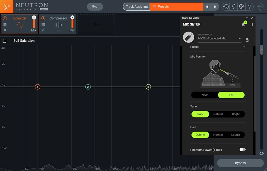Click the SHURE MVX2U label
The width and height of the screenshot is (267, 171).
point(205,35)
